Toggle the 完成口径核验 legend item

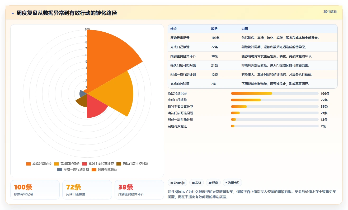coord(67,164)
